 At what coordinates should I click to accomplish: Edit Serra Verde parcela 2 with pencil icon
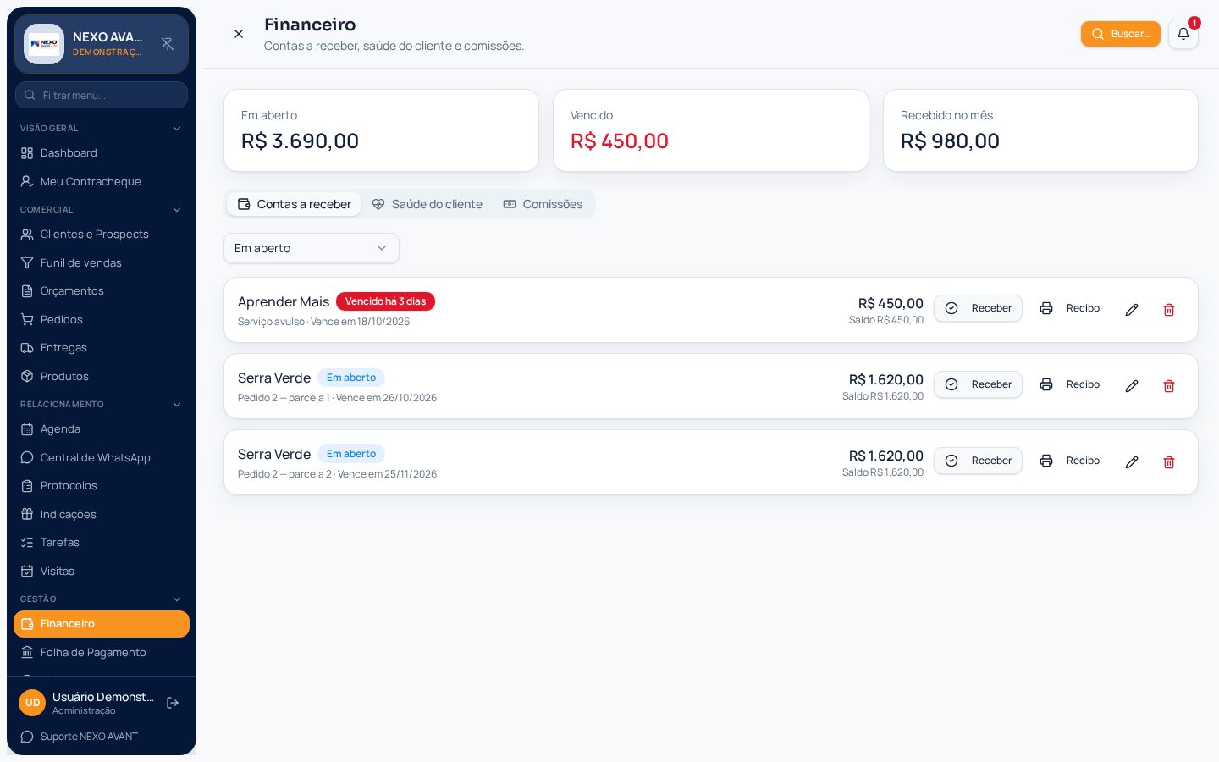[1132, 462]
